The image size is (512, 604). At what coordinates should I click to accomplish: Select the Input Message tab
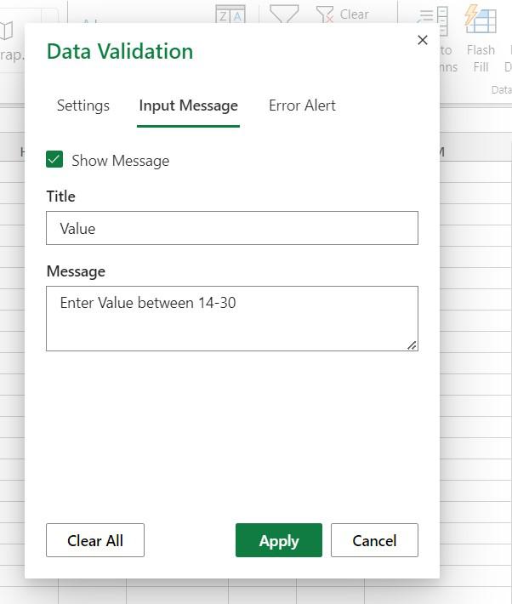click(189, 105)
